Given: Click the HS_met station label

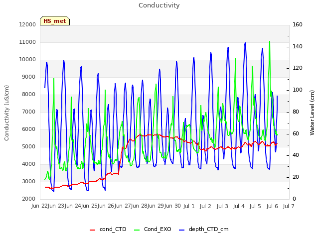Looking at the screenshot, I should [x=55, y=21].
